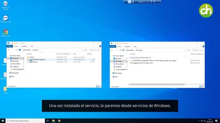Open the Escritorio address bar history dropdown
Viewport: 220px width, 123px height.
point(82,50)
